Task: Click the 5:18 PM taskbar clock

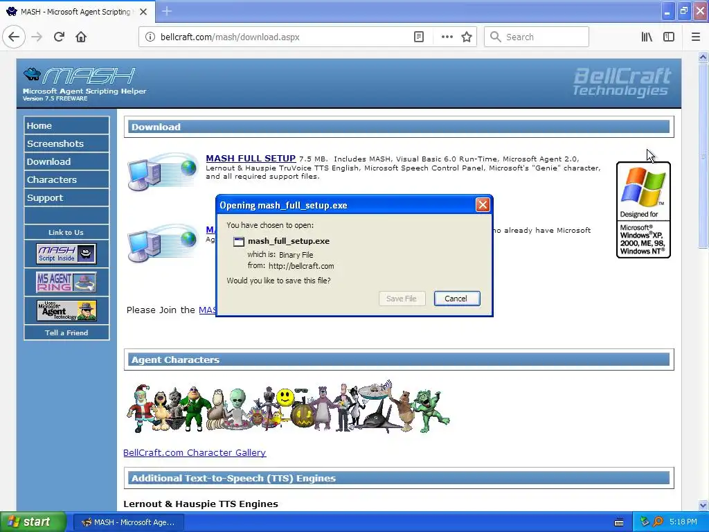Action: tap(683, 522)
